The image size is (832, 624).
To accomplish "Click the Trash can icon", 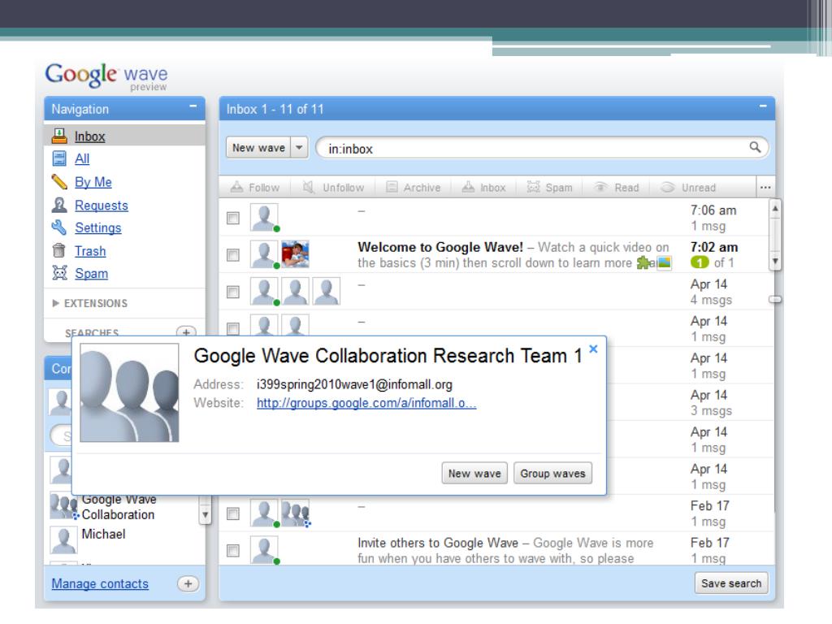I will (x=59, y=250).
